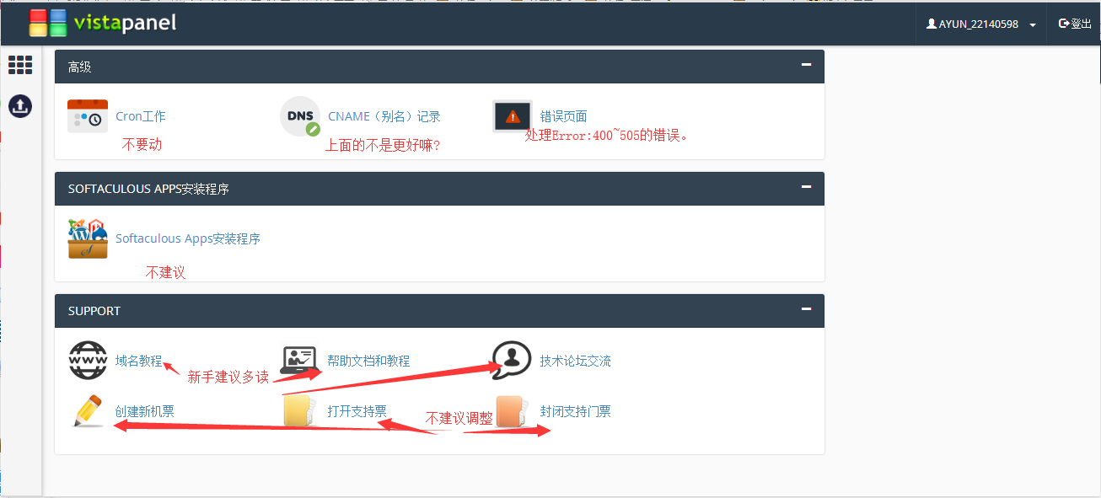
Task: Open the CNAME（别名）记录 link
Action: point(384,116)
